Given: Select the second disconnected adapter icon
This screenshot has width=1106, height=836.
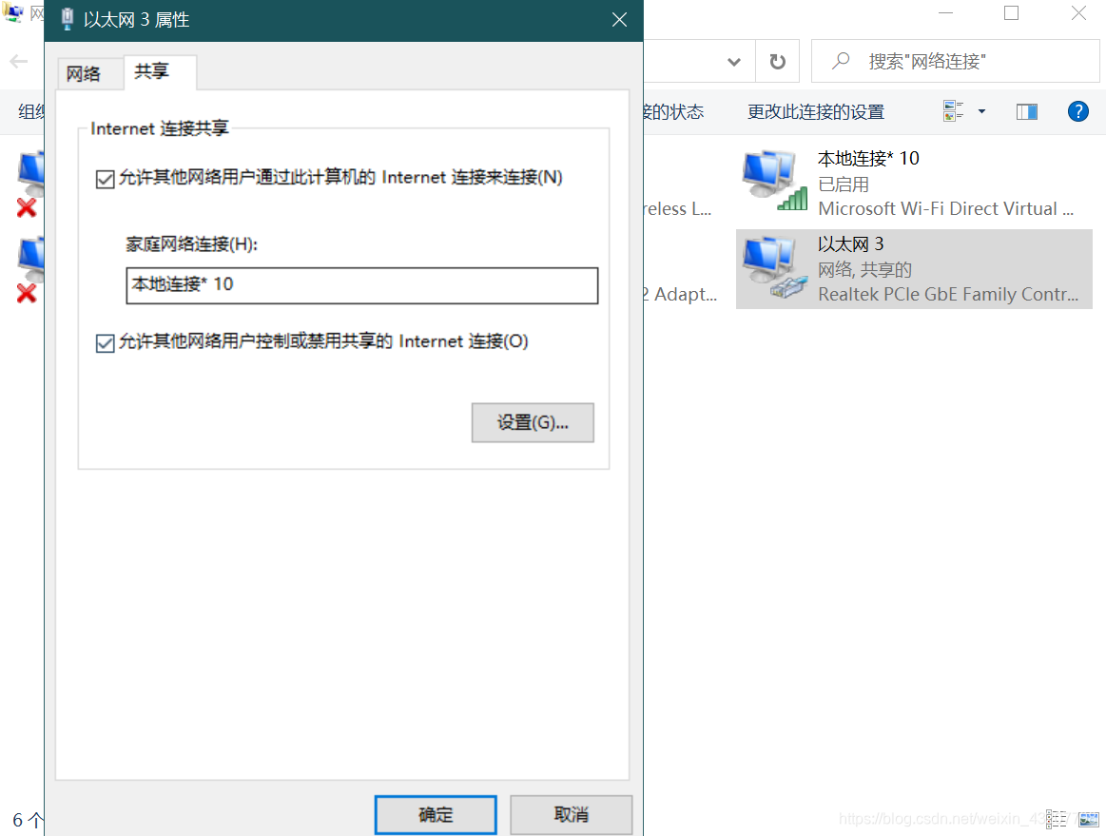Looking at the screenshot, I should tap(30, 269).
